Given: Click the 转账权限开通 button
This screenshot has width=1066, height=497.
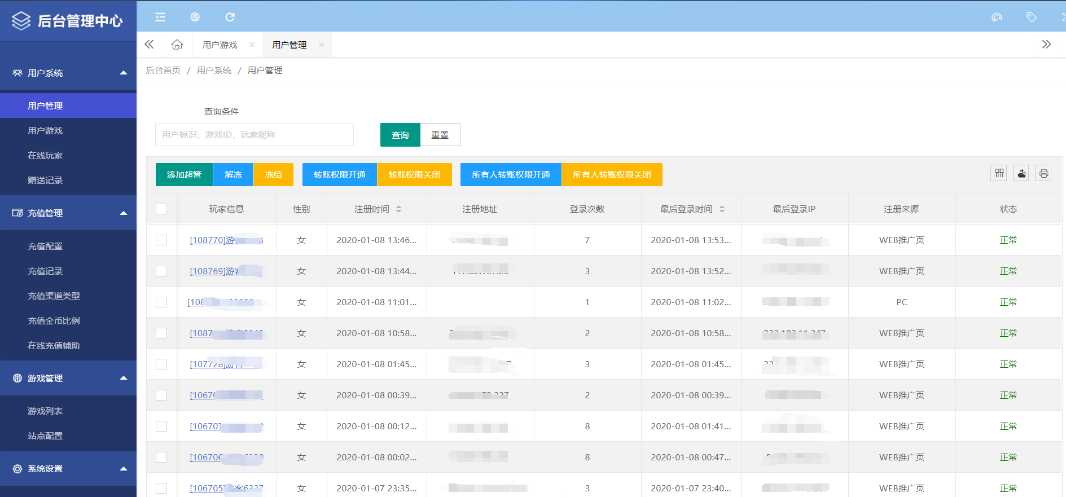Looking at the screenshot, I should [340, 174].
